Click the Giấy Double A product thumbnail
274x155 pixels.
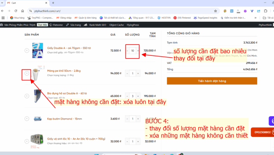coord(38,51)
